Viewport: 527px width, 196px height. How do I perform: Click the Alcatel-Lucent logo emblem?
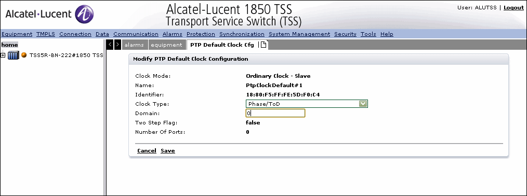pyautogui.click(x=84, y=14)
